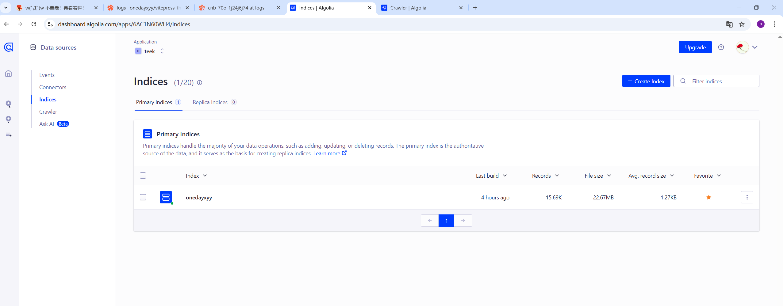
Task: Open Connectors in sidebar
Action: [x=53, y=87]
